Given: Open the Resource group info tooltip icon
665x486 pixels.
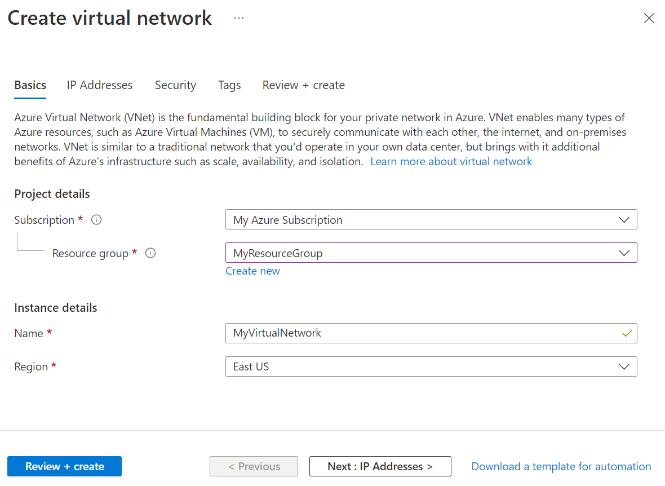Looking at the screenshot, I should 150,253.
